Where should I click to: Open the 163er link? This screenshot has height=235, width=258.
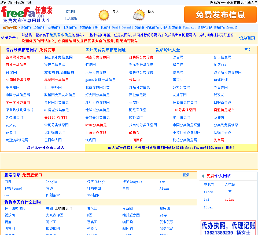click(x=208, y=207)
